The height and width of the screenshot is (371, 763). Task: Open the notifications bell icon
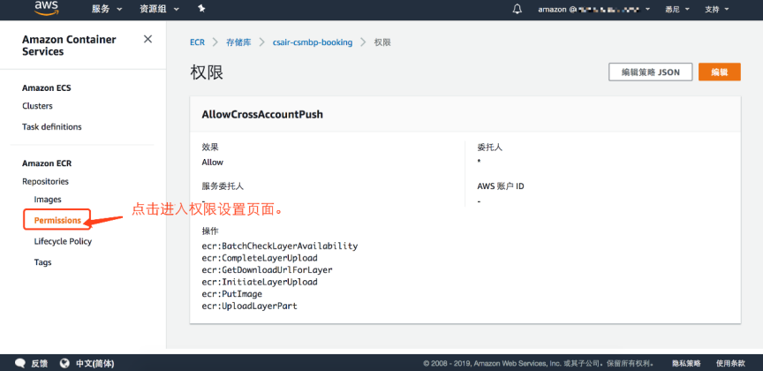(517, 9)
